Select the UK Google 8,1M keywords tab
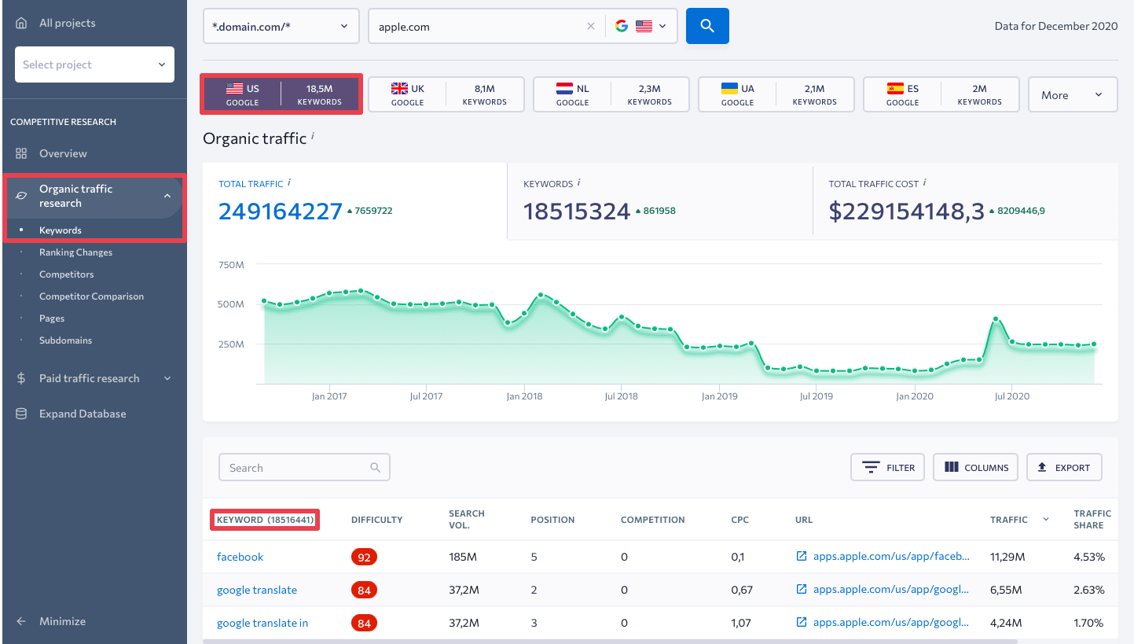This screenshot has height=644, width=1134. tap(446, 94)
